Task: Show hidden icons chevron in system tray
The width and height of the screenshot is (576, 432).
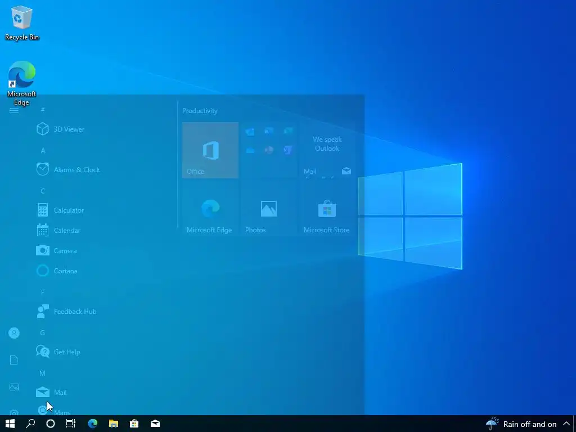Action: 566,424
